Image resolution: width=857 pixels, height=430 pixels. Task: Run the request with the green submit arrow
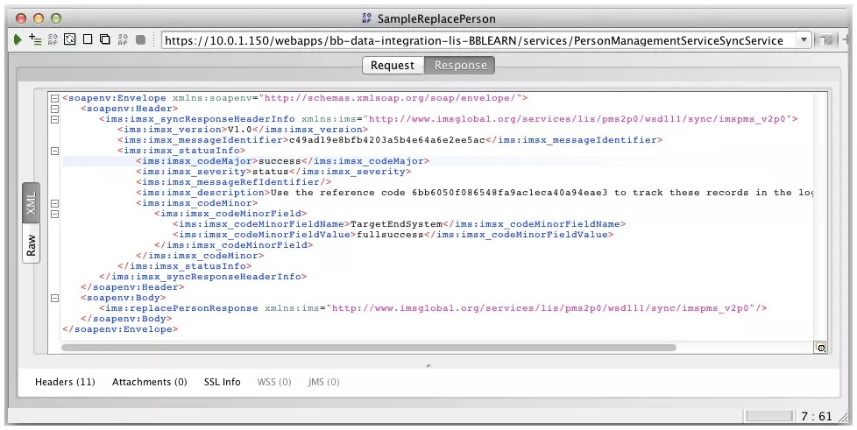(18, 39)
